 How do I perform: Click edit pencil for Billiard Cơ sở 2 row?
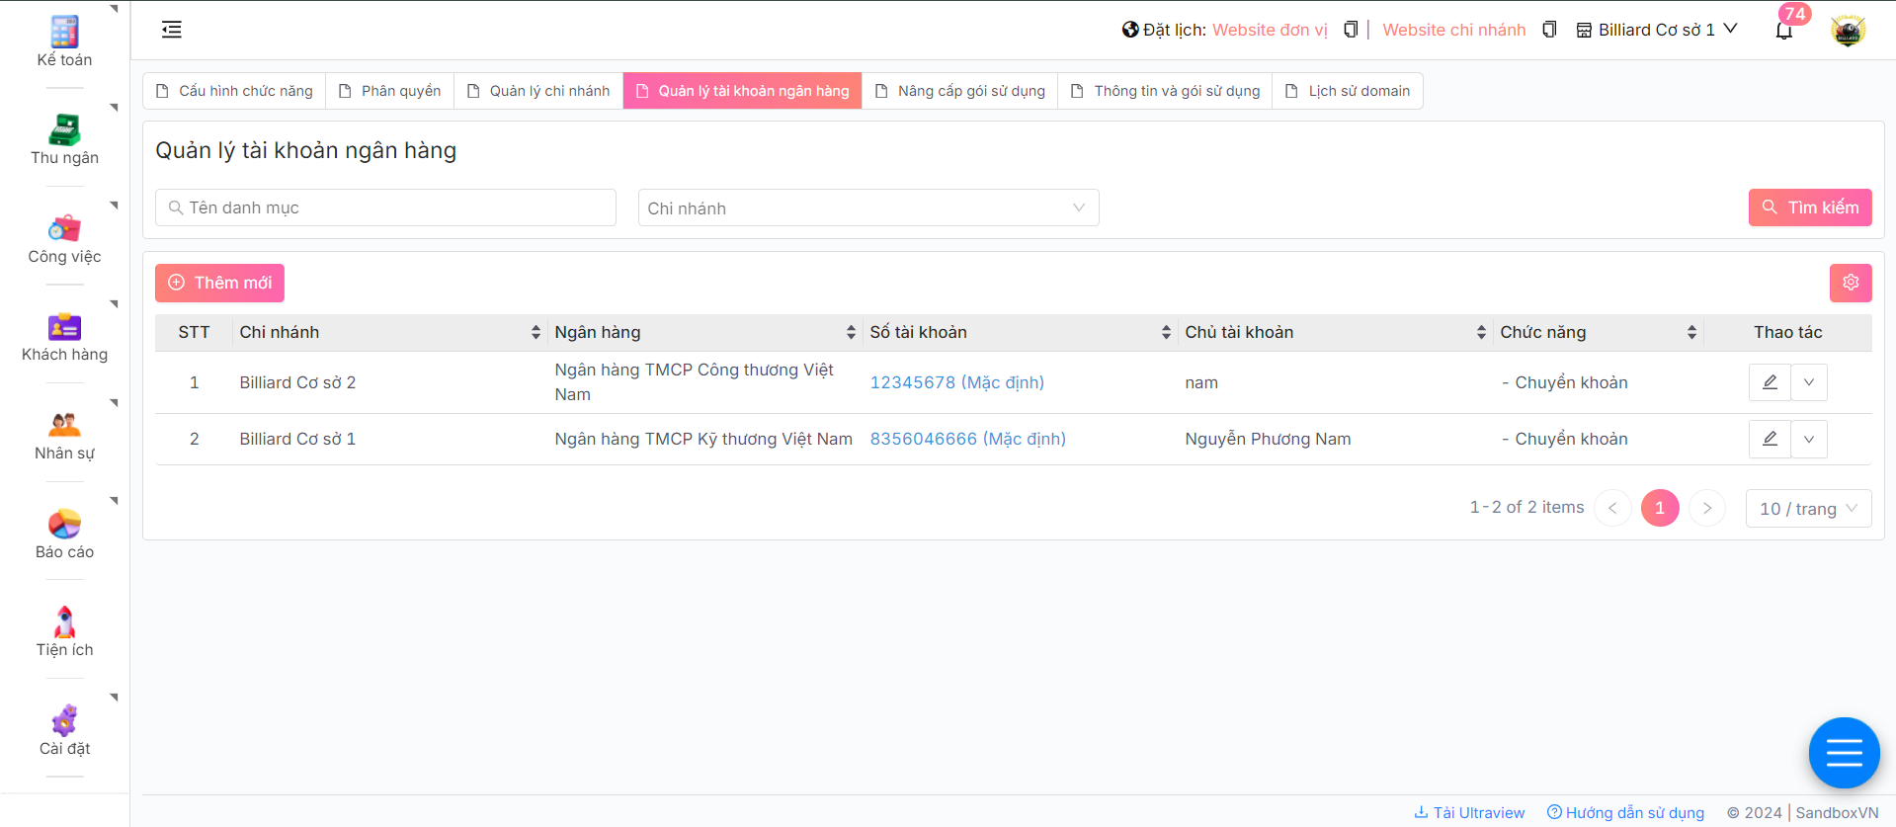pos(1770,382)
